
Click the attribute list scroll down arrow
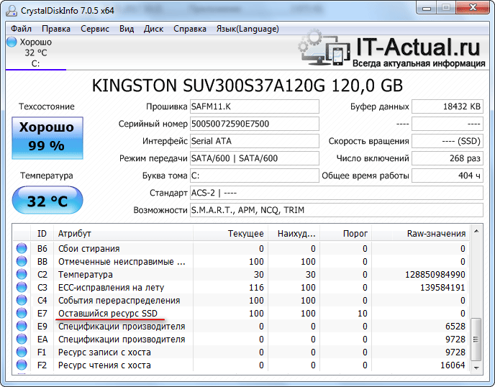[x=476, y=368]
